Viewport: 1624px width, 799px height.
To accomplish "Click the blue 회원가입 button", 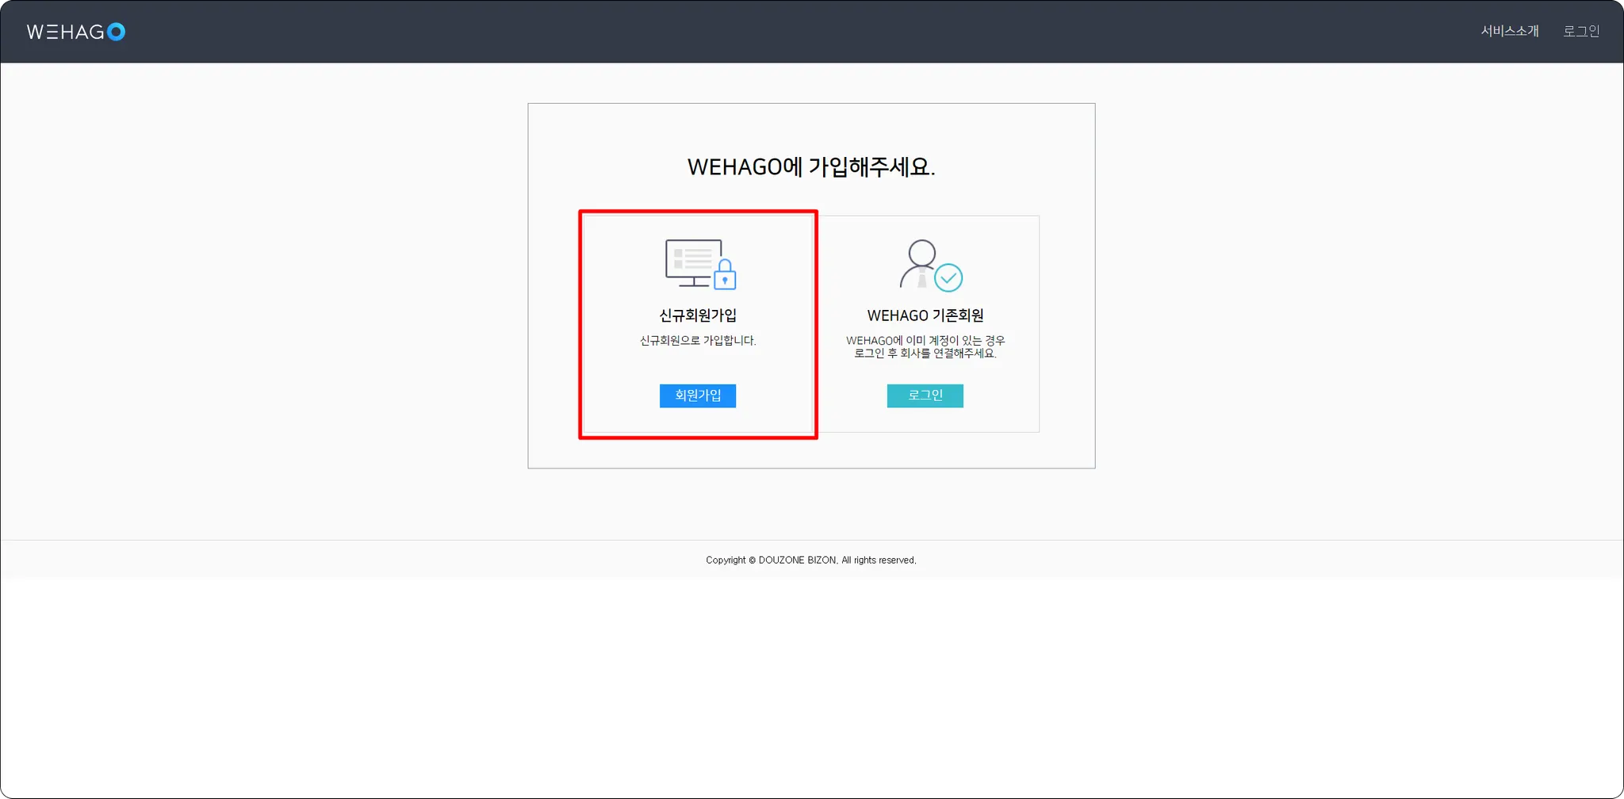I will tap(698, 396).
